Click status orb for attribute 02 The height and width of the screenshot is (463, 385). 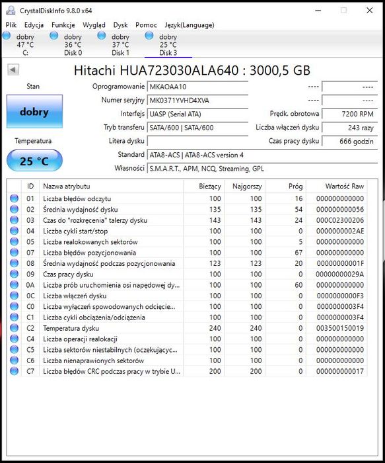coord(14,209)
